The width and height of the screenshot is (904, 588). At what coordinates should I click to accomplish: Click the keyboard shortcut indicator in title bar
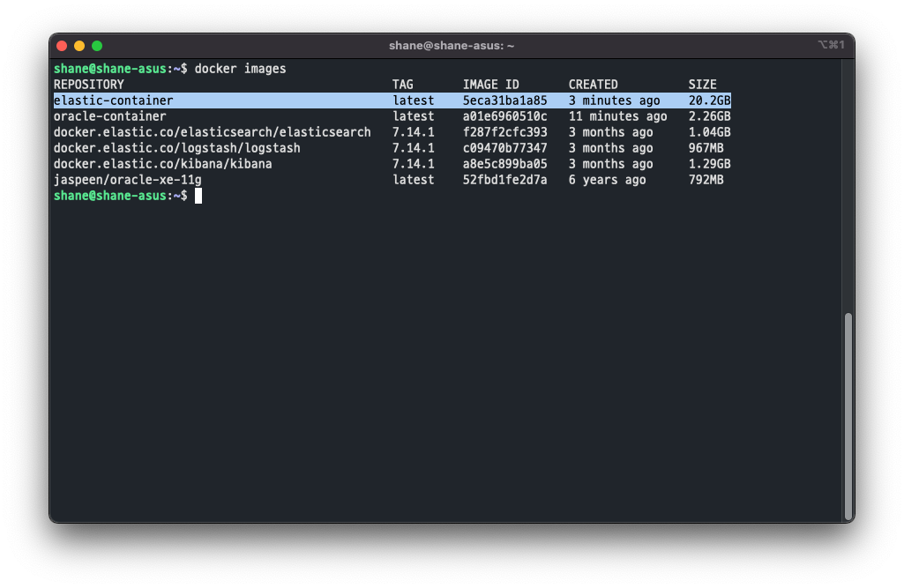click(x=832, y=45)
